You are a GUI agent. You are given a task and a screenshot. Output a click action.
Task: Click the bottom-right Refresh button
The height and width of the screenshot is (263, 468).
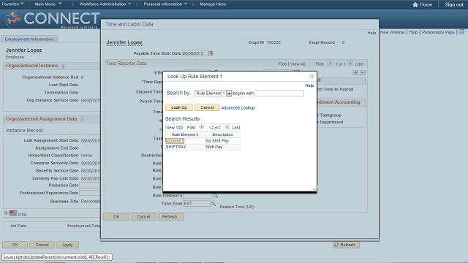point(346,245)
